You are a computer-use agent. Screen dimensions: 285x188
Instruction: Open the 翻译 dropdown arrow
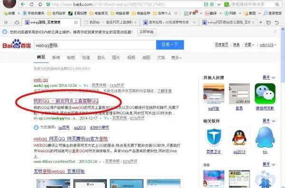point(220,13)
